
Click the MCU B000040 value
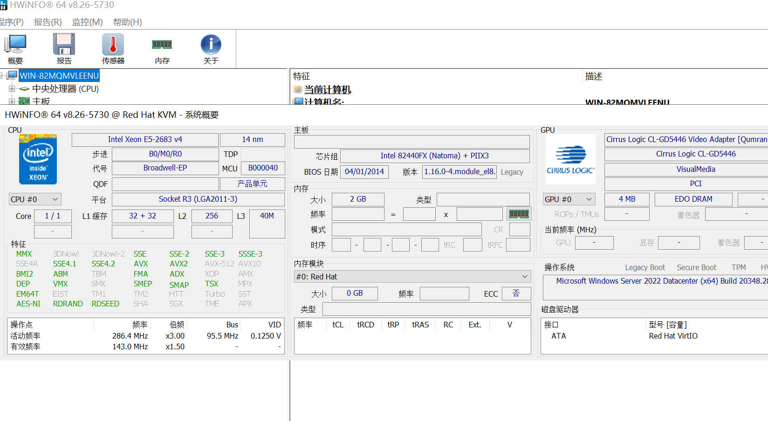point(263,168)
